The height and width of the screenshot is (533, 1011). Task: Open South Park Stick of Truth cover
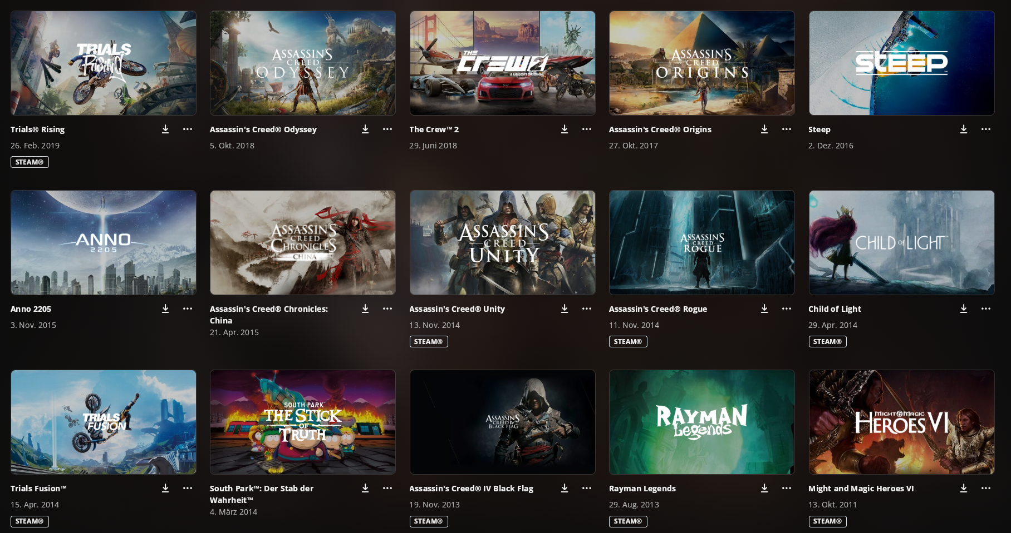pos(303,422)
